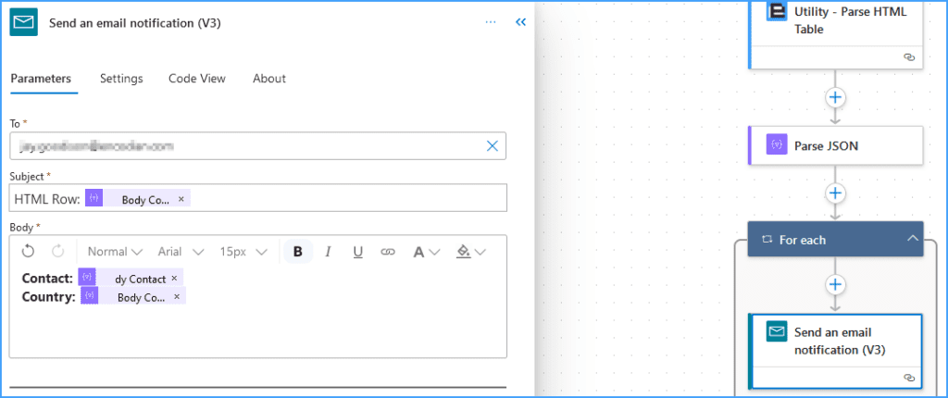Toggle italic formatting

coord(329,252)
